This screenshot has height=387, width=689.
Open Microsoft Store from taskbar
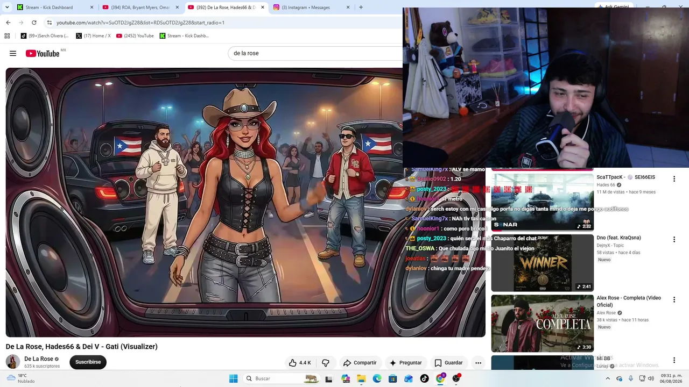393,378
